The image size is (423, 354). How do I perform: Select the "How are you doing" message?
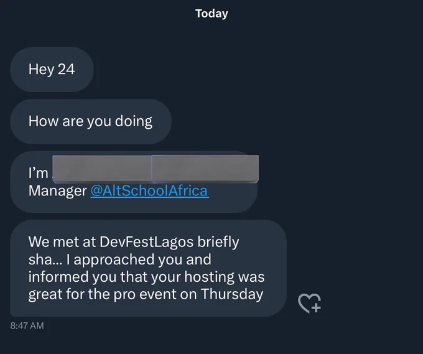(91, 121)
